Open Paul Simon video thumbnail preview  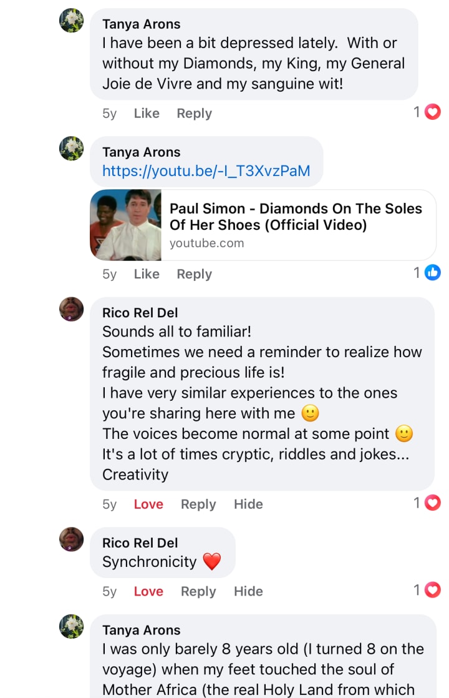(126, 225)
